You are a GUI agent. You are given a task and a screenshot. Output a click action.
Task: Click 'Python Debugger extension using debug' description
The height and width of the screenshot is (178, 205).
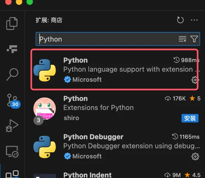(x=132, y=146)
